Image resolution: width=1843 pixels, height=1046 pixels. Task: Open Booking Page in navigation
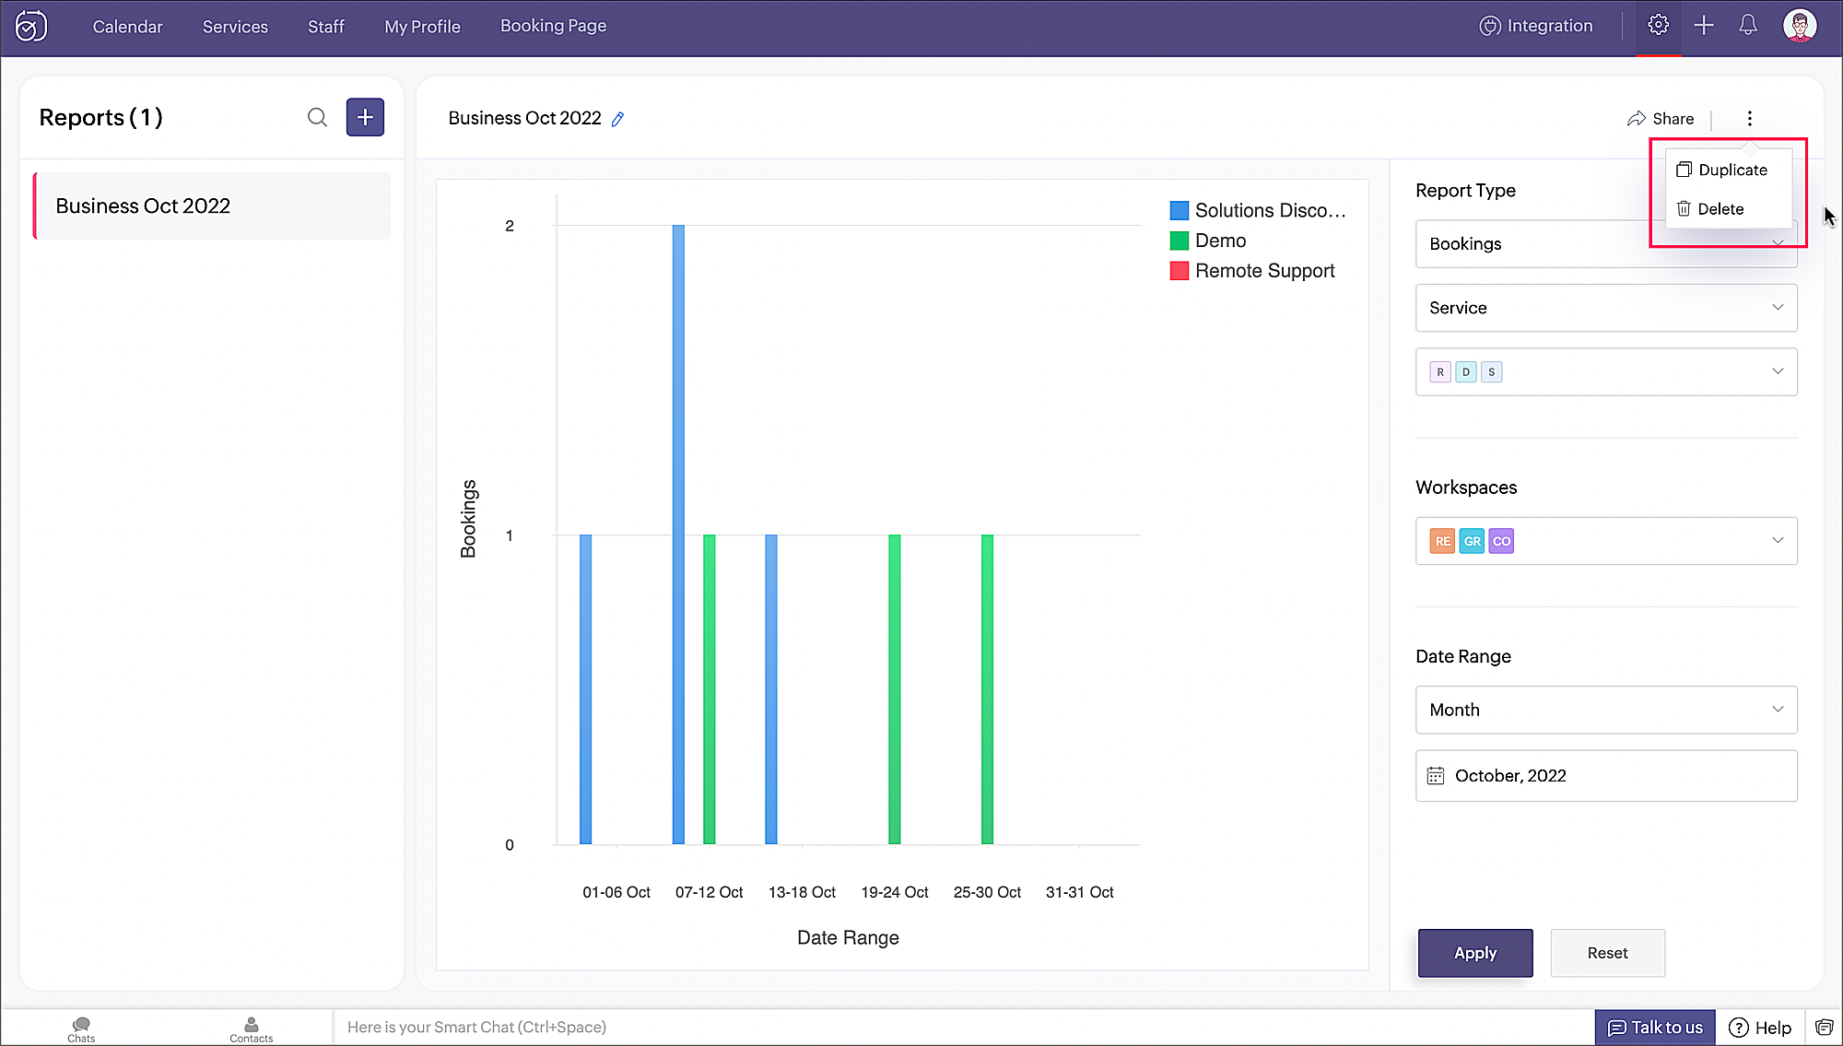(553, 27)
